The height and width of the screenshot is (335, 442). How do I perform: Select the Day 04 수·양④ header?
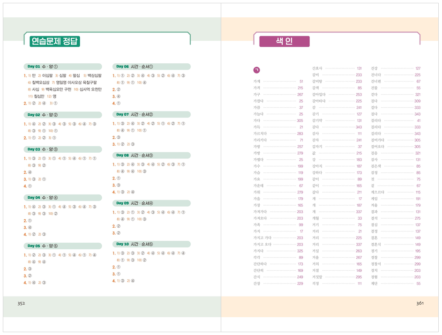tap(63, 198)
